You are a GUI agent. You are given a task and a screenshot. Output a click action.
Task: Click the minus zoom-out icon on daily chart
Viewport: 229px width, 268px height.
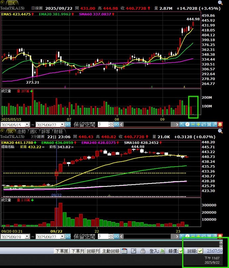click(193, 125)
